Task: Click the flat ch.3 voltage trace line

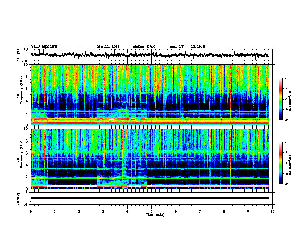Action: click(149, 198)
